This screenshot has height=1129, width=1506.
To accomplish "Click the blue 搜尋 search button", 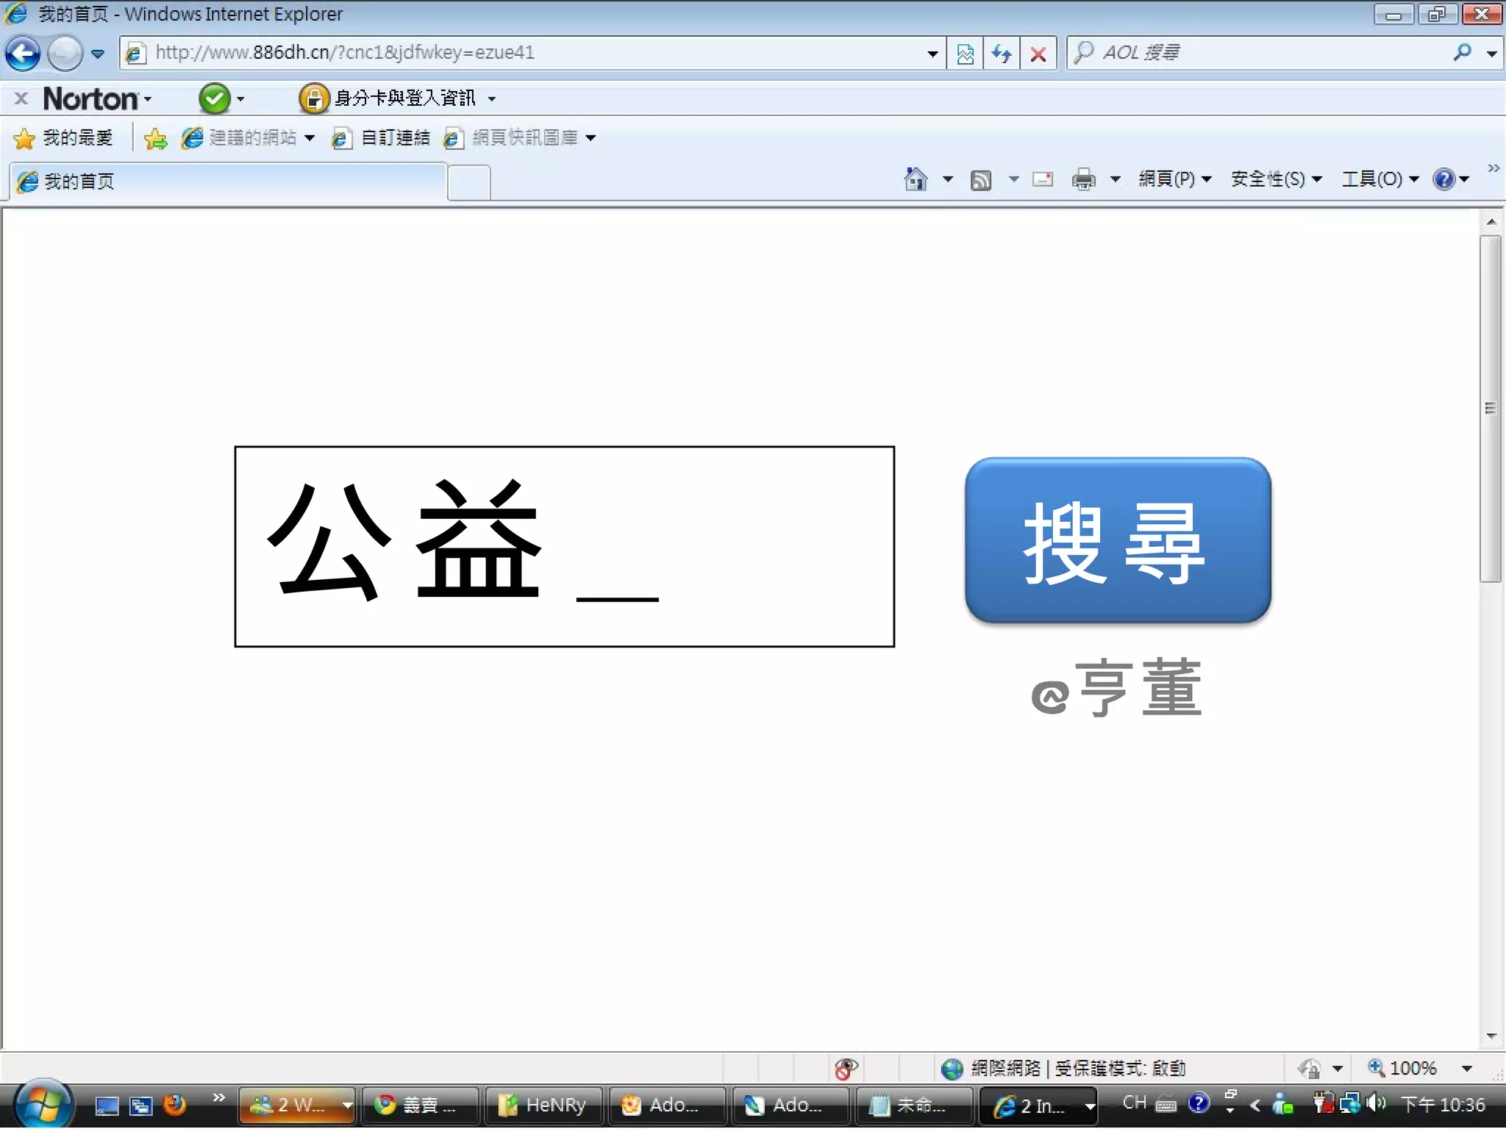I will [x=1117, y=541].
